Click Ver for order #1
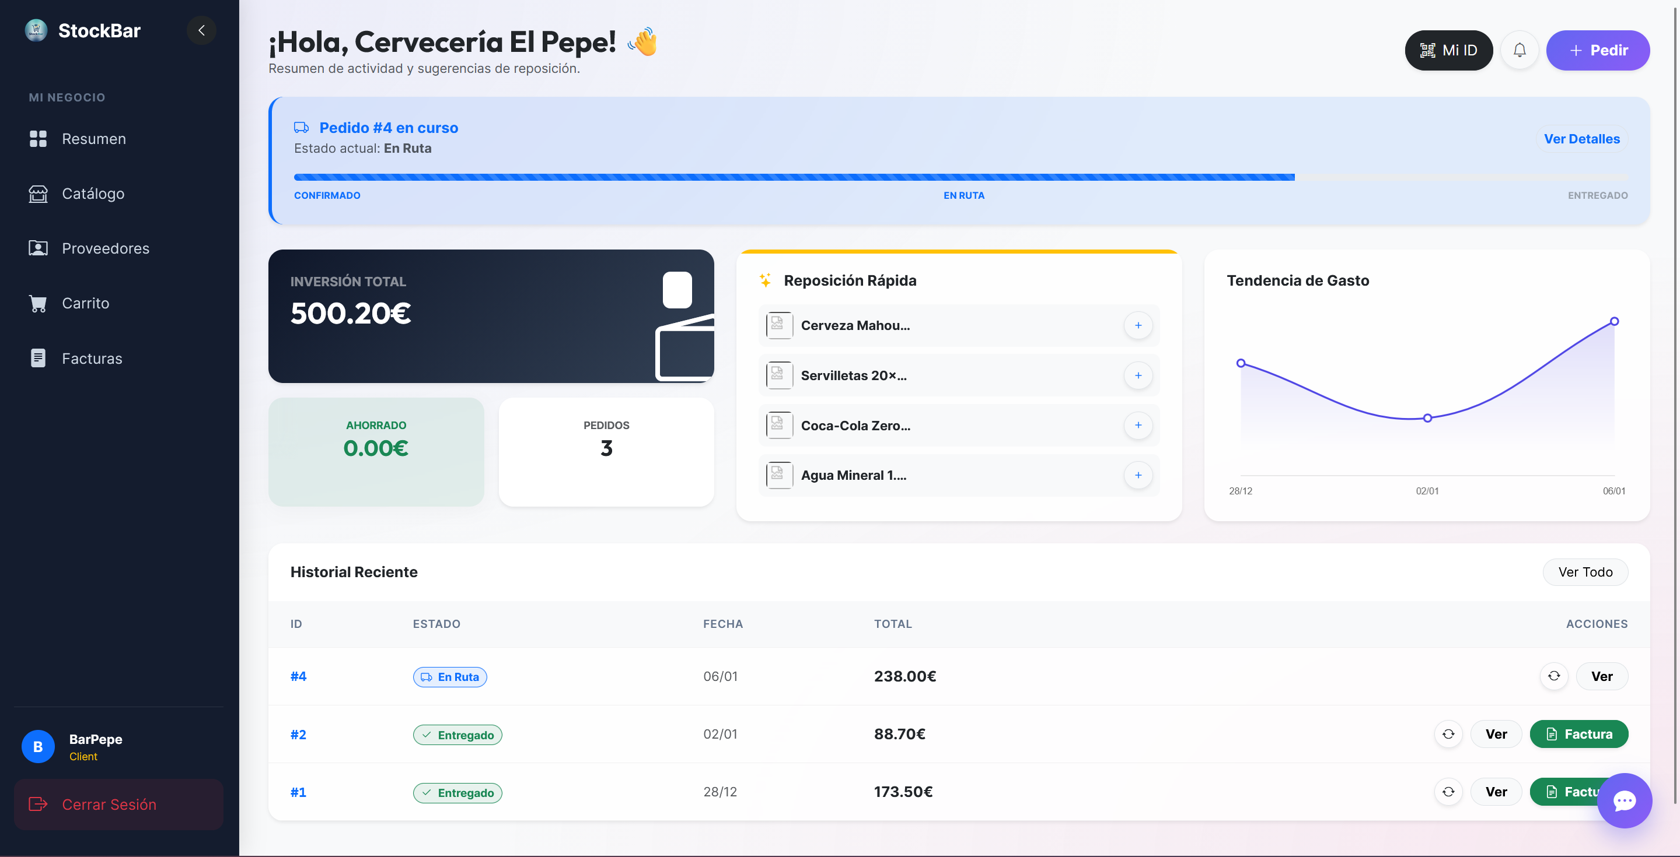 1496,792
